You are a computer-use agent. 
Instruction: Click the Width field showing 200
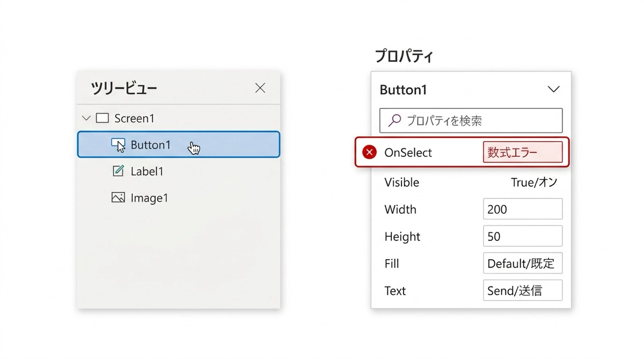click(522, 209)
